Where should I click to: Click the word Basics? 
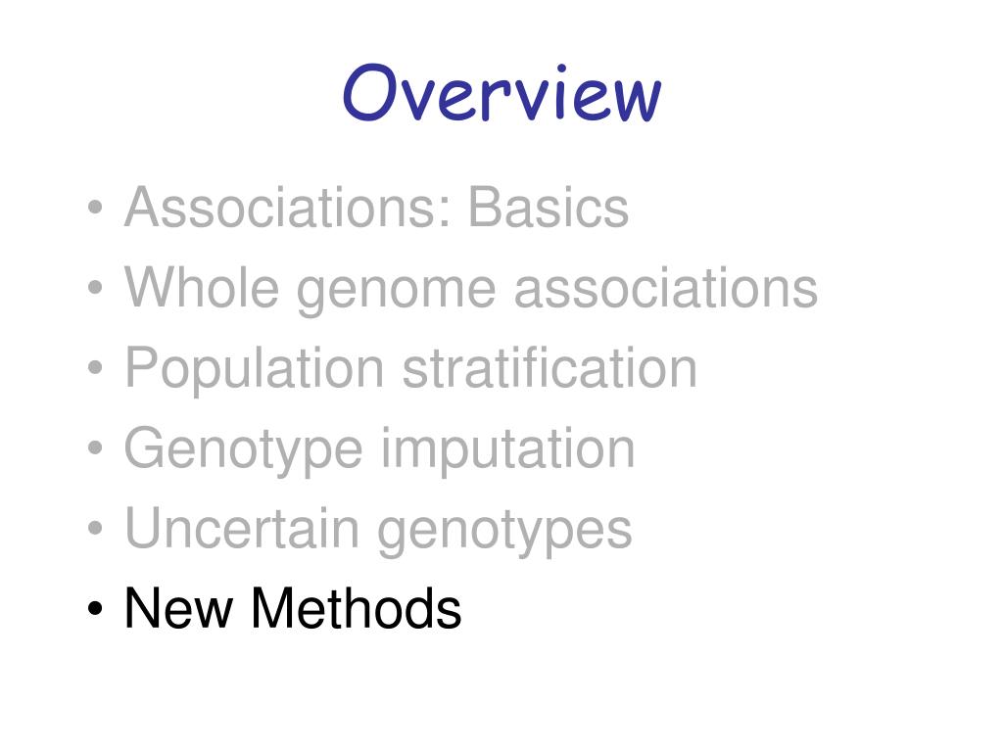pos(549,208)
